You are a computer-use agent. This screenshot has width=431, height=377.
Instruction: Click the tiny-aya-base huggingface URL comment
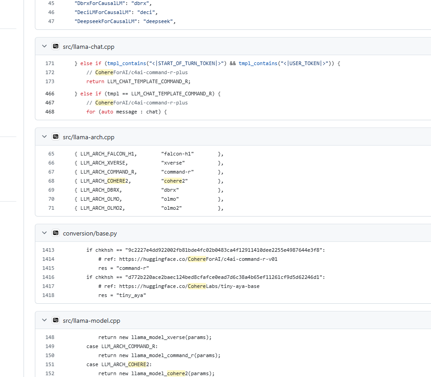(179, 286)
